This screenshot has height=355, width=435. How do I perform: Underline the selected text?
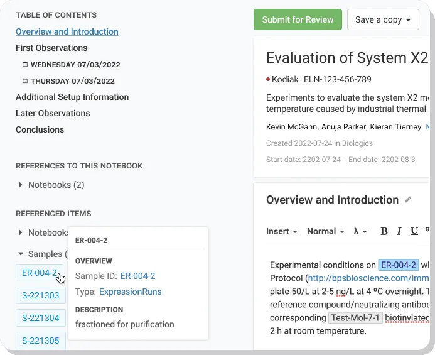[x=414, y=231]
